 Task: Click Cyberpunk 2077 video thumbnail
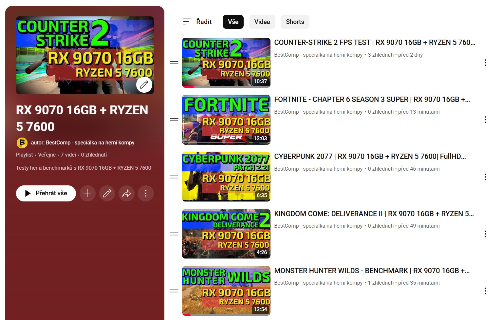click(x=226, y=177)
